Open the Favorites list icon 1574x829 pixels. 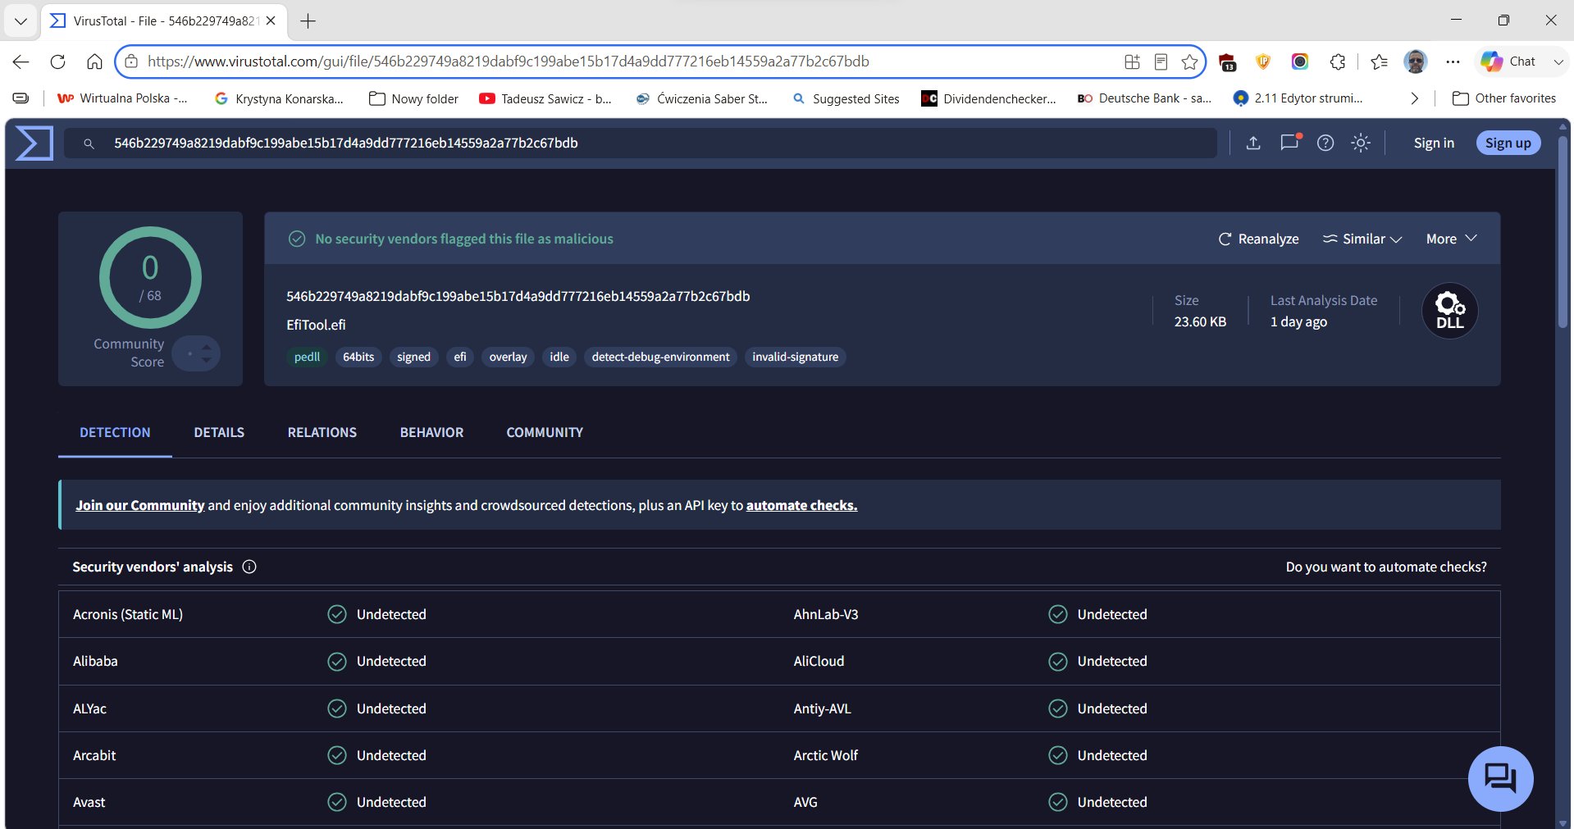click(x=1379, y=61)
